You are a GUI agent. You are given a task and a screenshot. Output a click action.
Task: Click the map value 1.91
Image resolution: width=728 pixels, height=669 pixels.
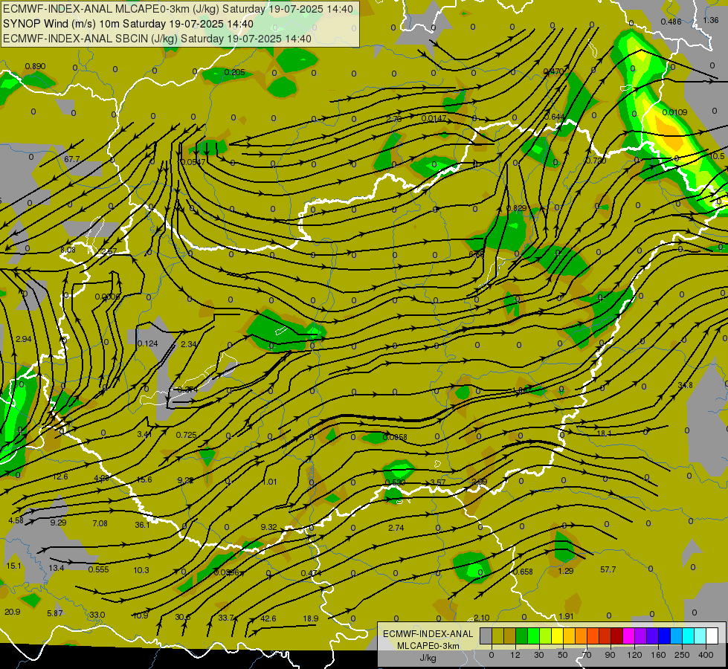565,616
